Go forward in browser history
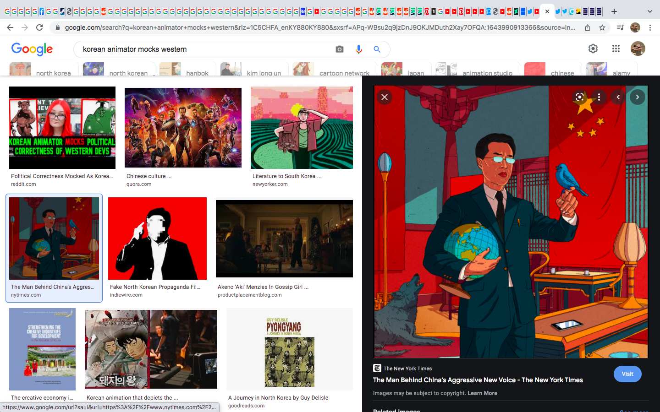This screenshot has height=412, width=660. (25, 27)
